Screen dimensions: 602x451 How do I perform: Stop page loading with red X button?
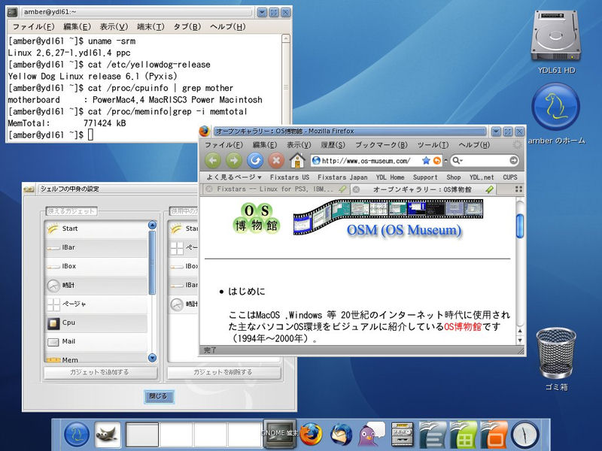click(276, 160)
